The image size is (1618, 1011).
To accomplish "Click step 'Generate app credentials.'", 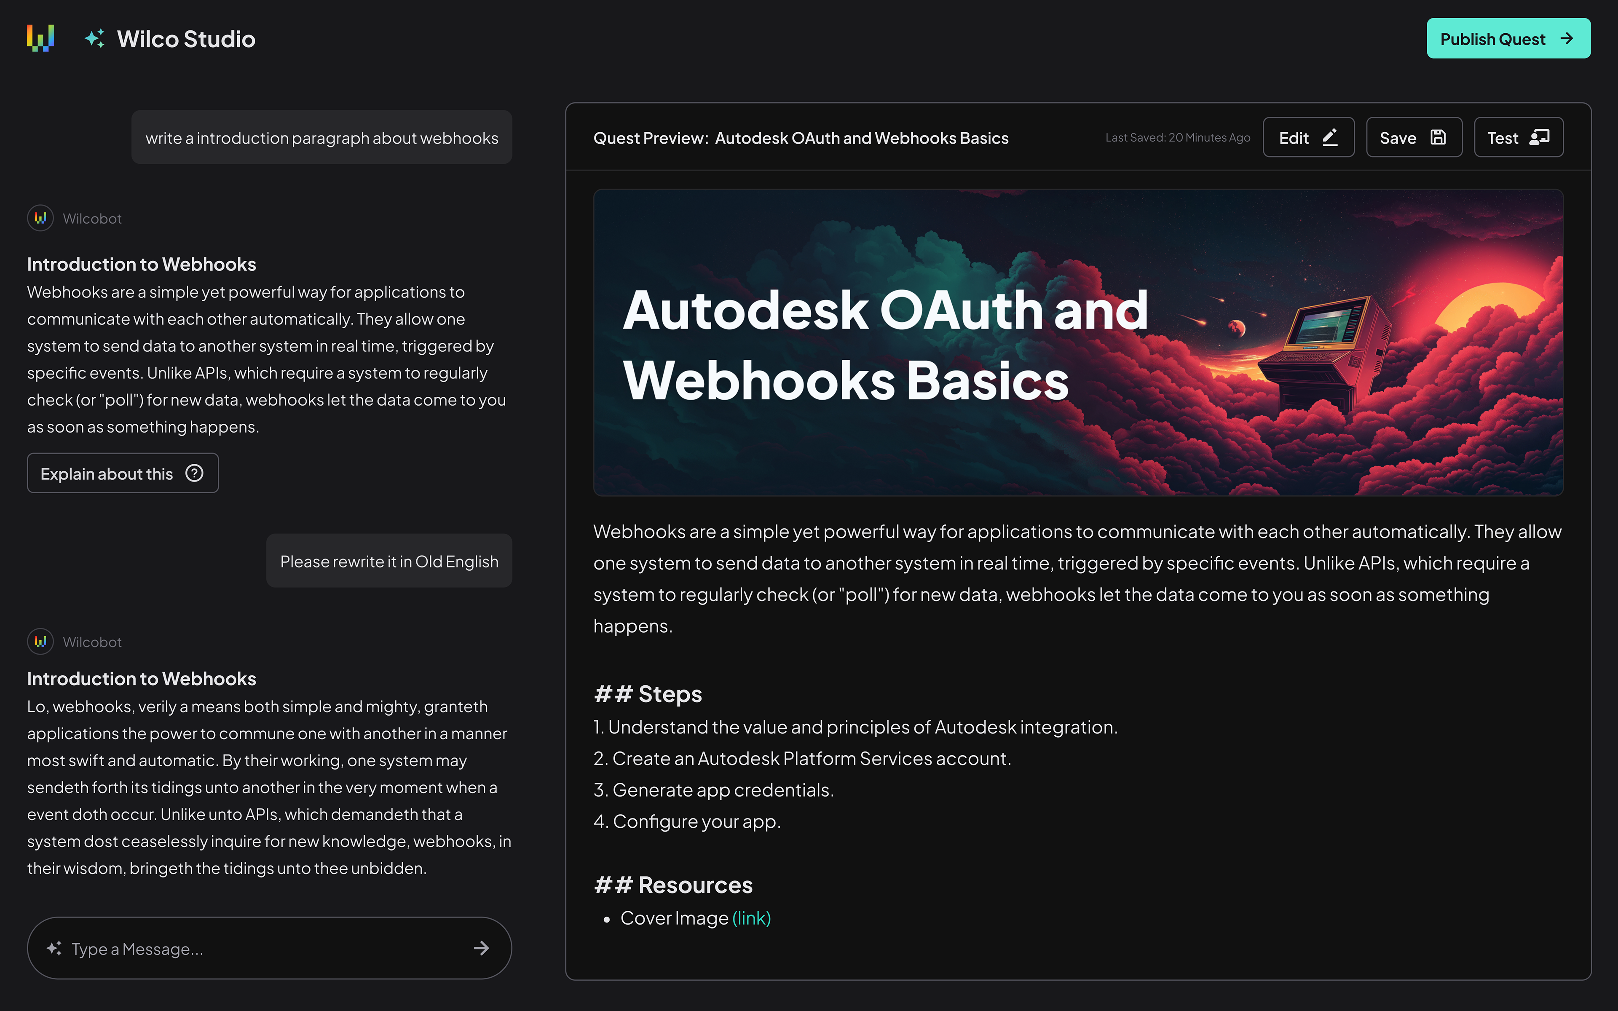I will pyautogui.click(x=713, y=790).
